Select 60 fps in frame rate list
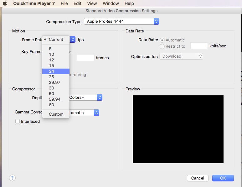 tap(56, 105)
